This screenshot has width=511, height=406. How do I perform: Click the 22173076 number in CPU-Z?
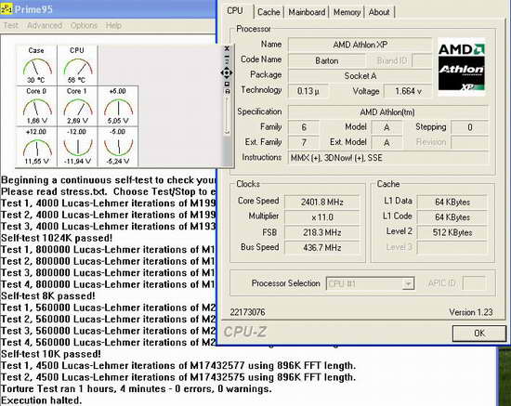(247, 312)
